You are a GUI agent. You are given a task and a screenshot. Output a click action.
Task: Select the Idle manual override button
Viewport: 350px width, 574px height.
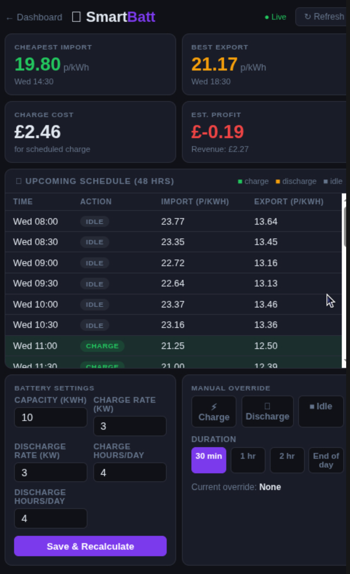pyautogui.click(x=321, y=412)
